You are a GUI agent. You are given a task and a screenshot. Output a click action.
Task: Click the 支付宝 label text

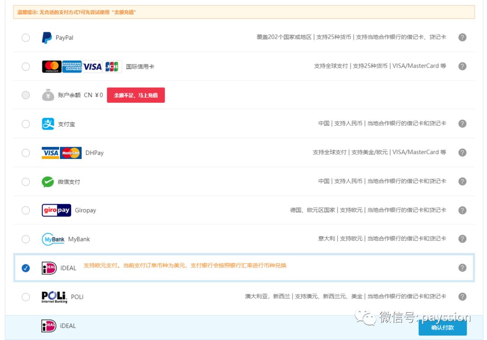tap(66, 124)
